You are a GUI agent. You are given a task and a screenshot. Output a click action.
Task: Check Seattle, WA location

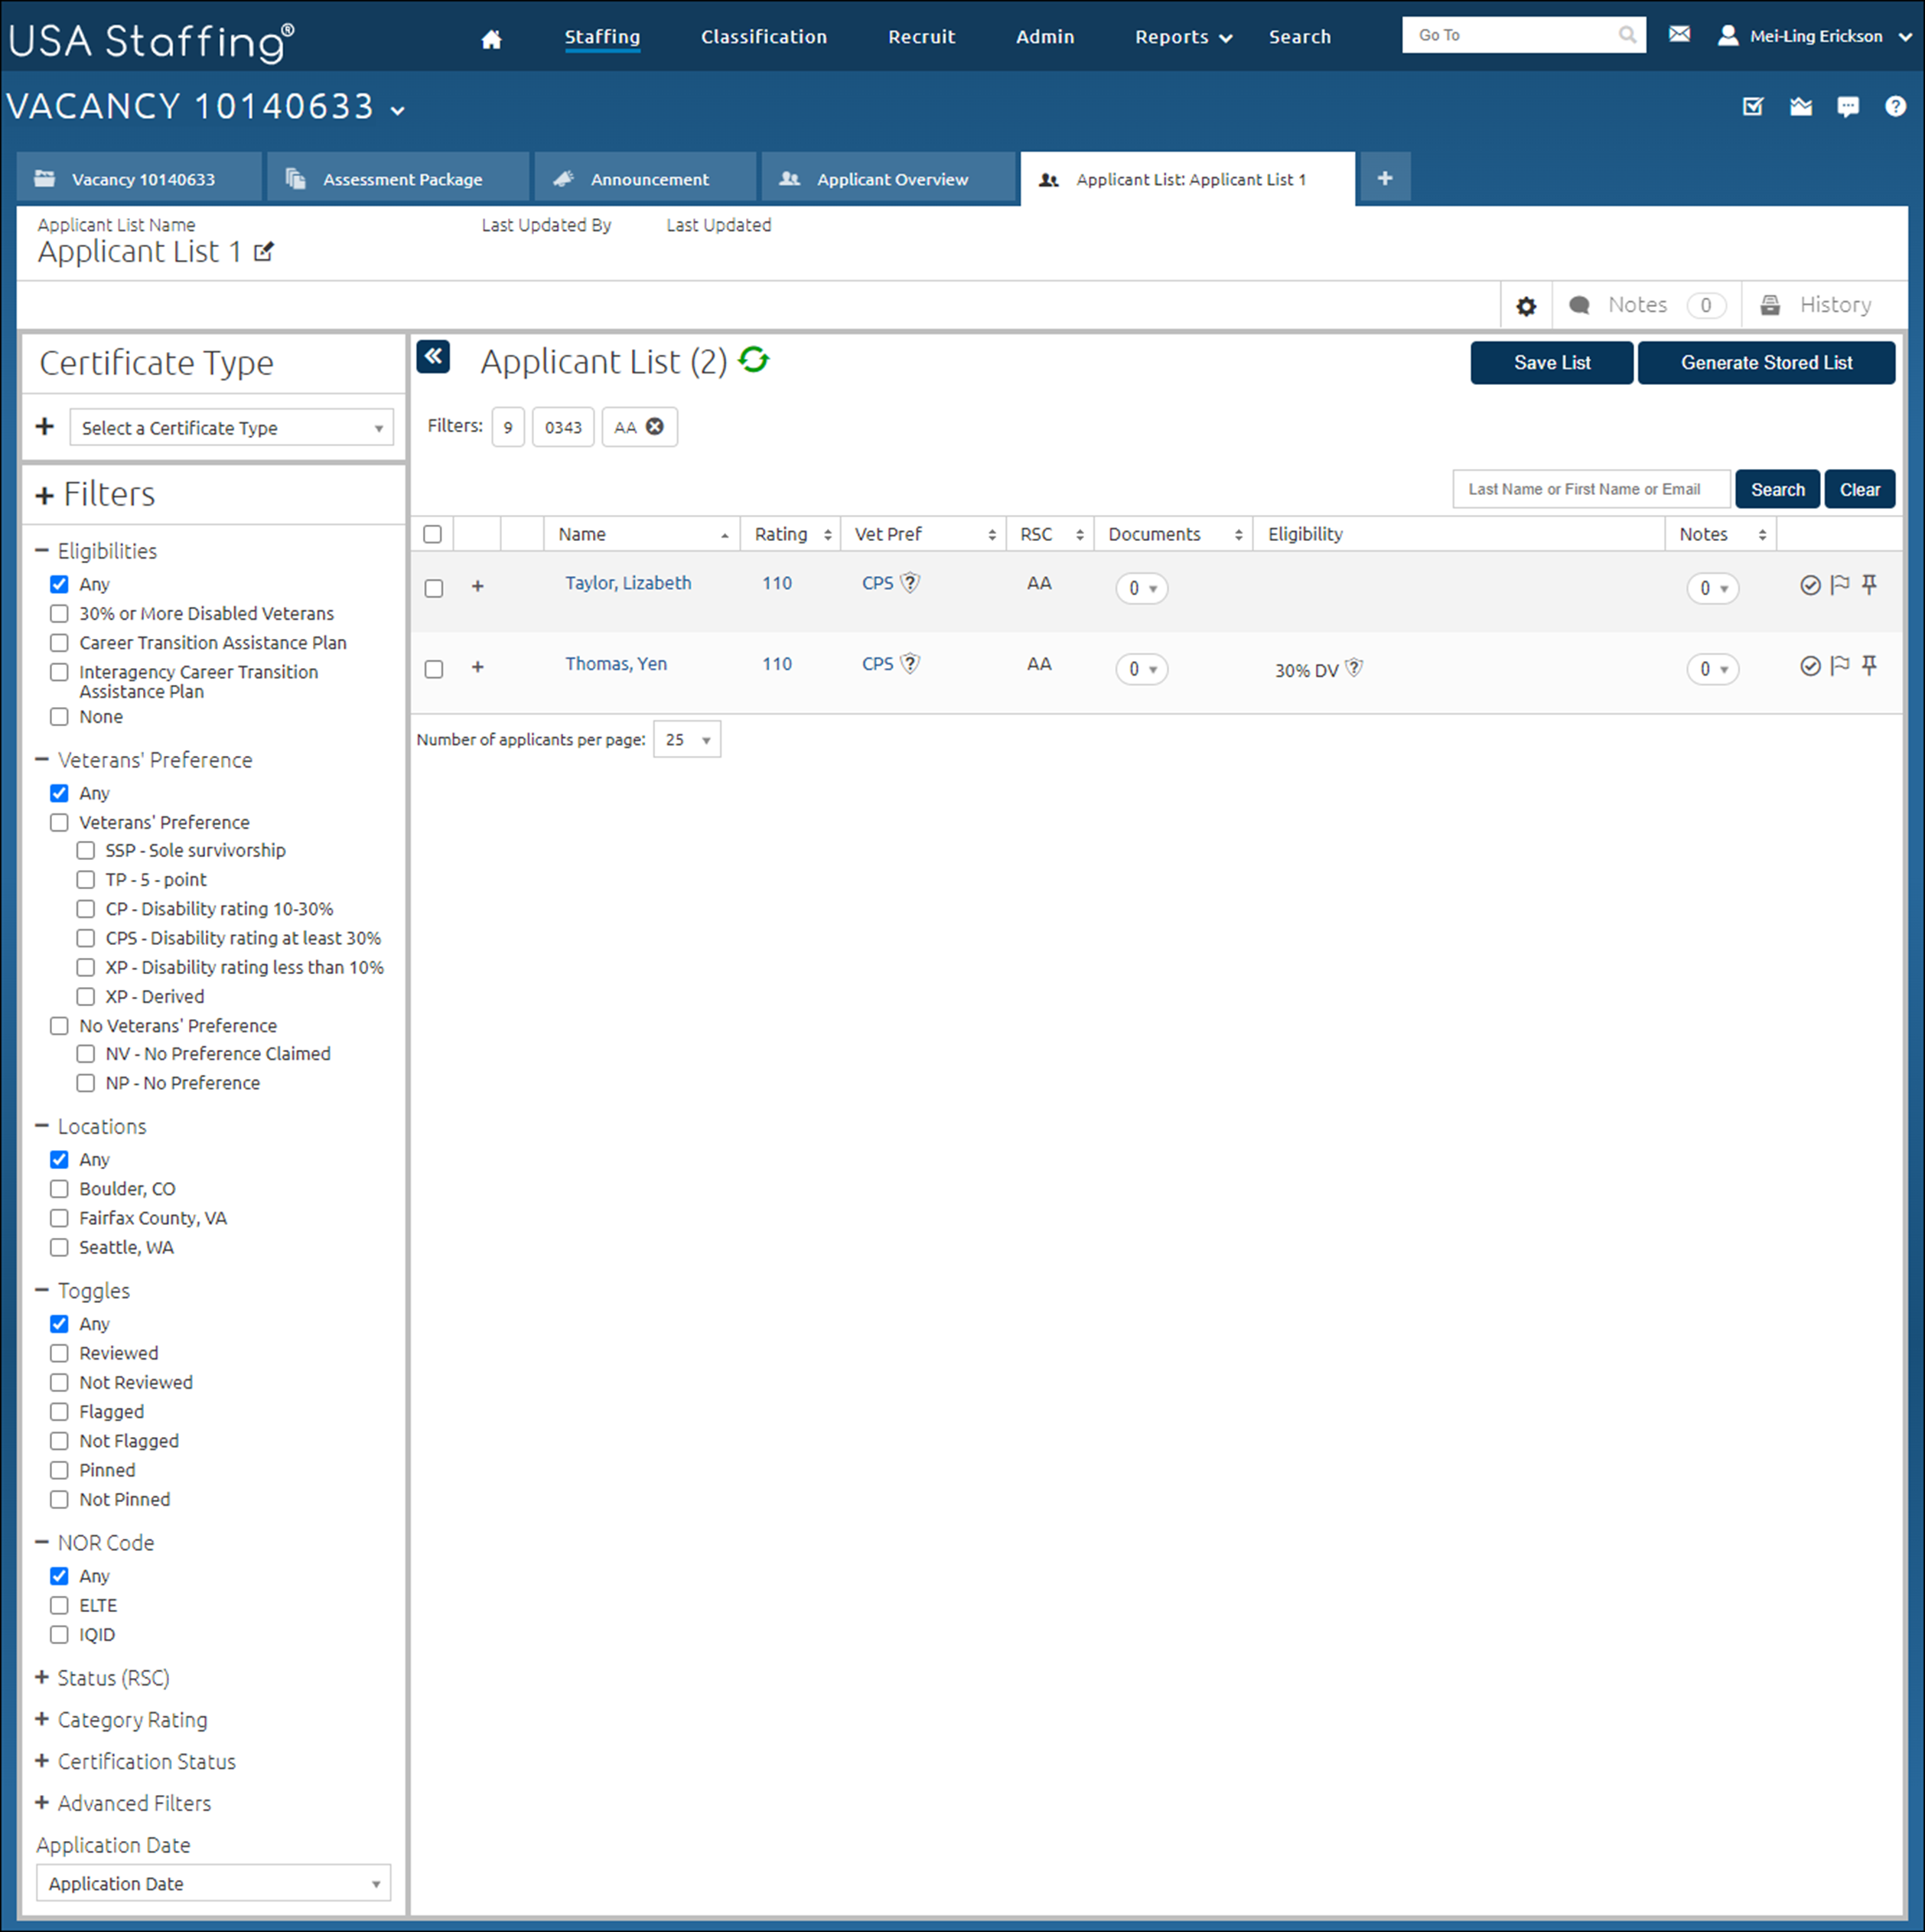coord(60,1247)
